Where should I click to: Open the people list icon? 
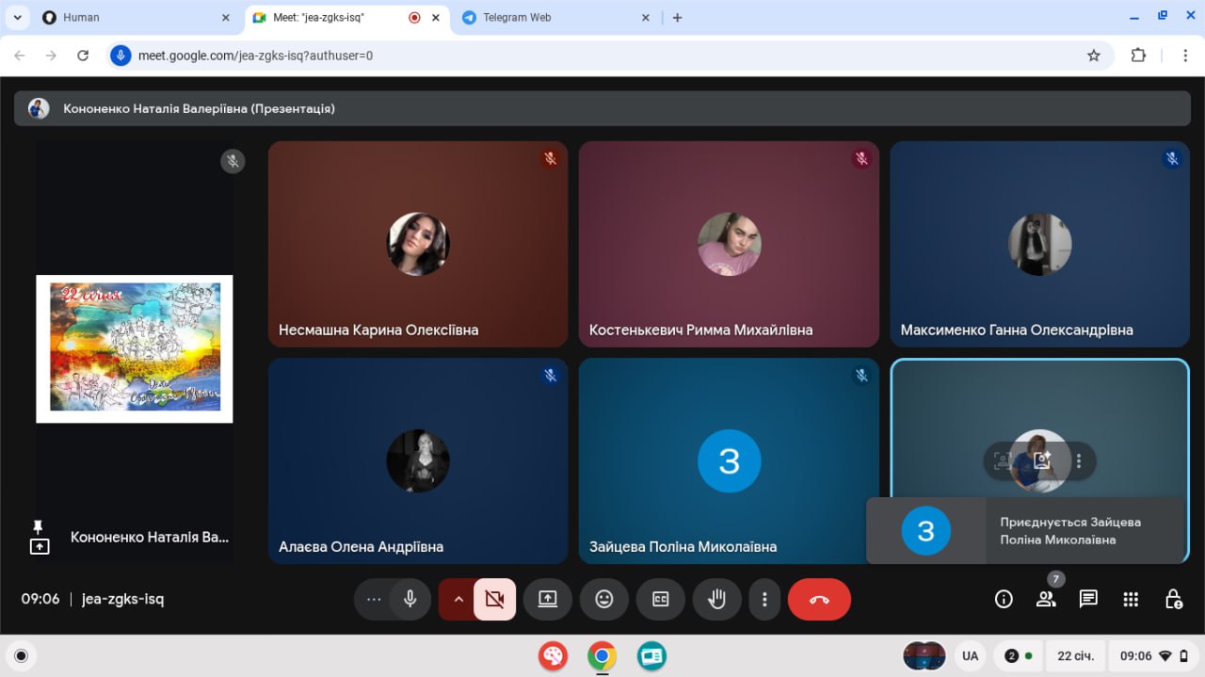[x=1046, y=599]
